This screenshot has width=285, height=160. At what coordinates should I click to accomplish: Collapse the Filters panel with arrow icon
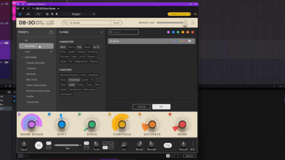click(102, 32)
